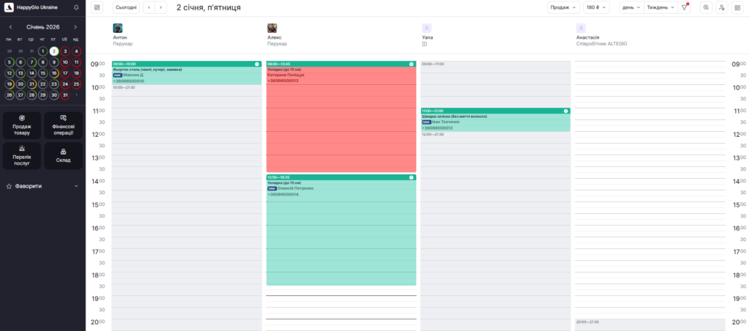The image size is (750, 331).
Task: Click status icon on Антон's 09:00–10:00 booking
Action: pos(257,64)
